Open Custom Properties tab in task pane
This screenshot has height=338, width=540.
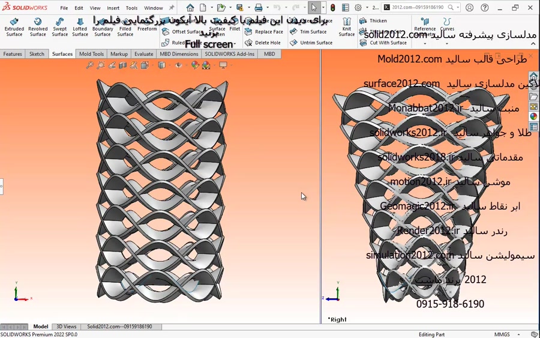533,127
